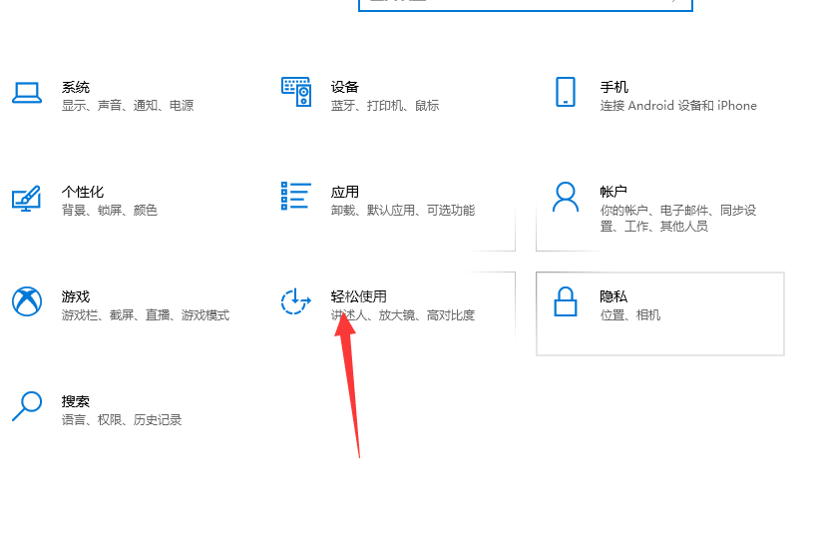This screenshot has width=813, height=554.
Task: Click the Xbox icon next to 游戏
Action: [x=27, y=301]
